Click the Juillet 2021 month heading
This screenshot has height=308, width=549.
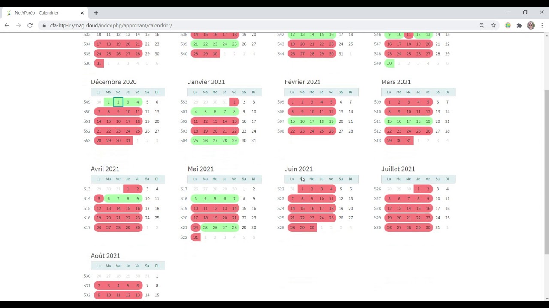coord(398,169)
